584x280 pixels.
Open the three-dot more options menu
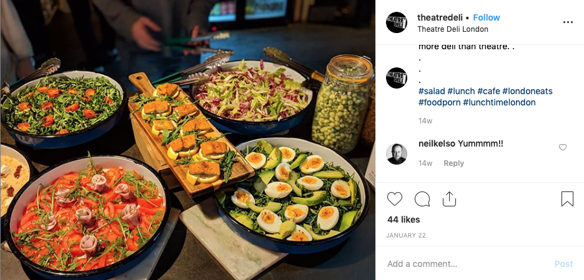point(568,22)
